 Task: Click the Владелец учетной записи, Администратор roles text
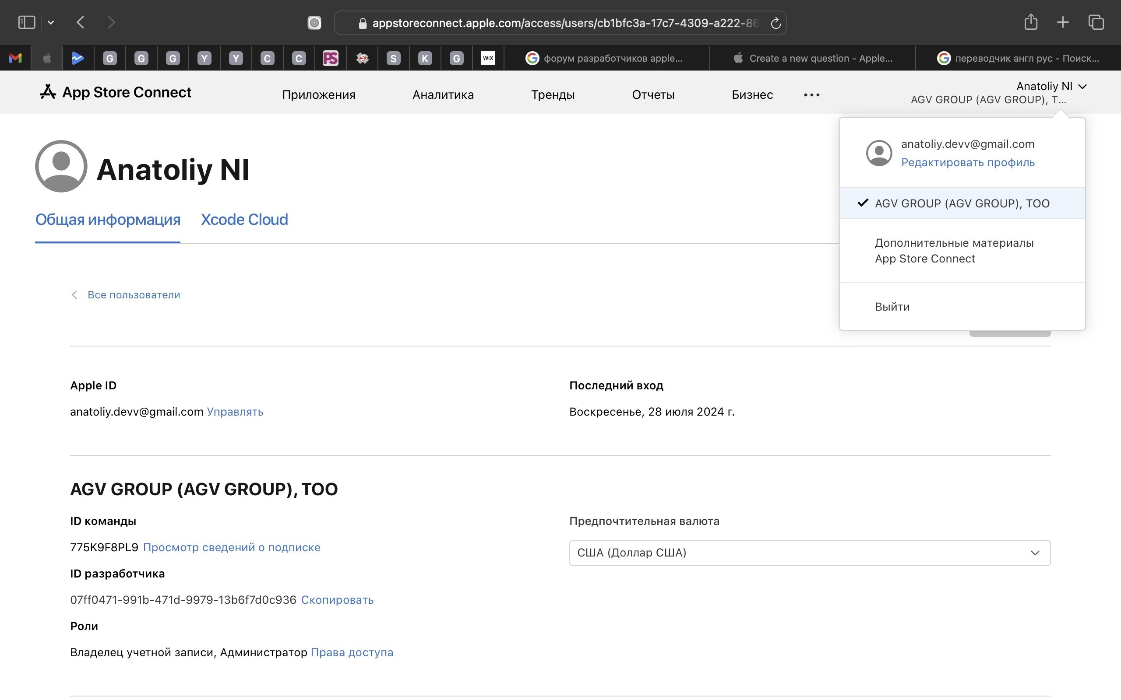point(189,652)
